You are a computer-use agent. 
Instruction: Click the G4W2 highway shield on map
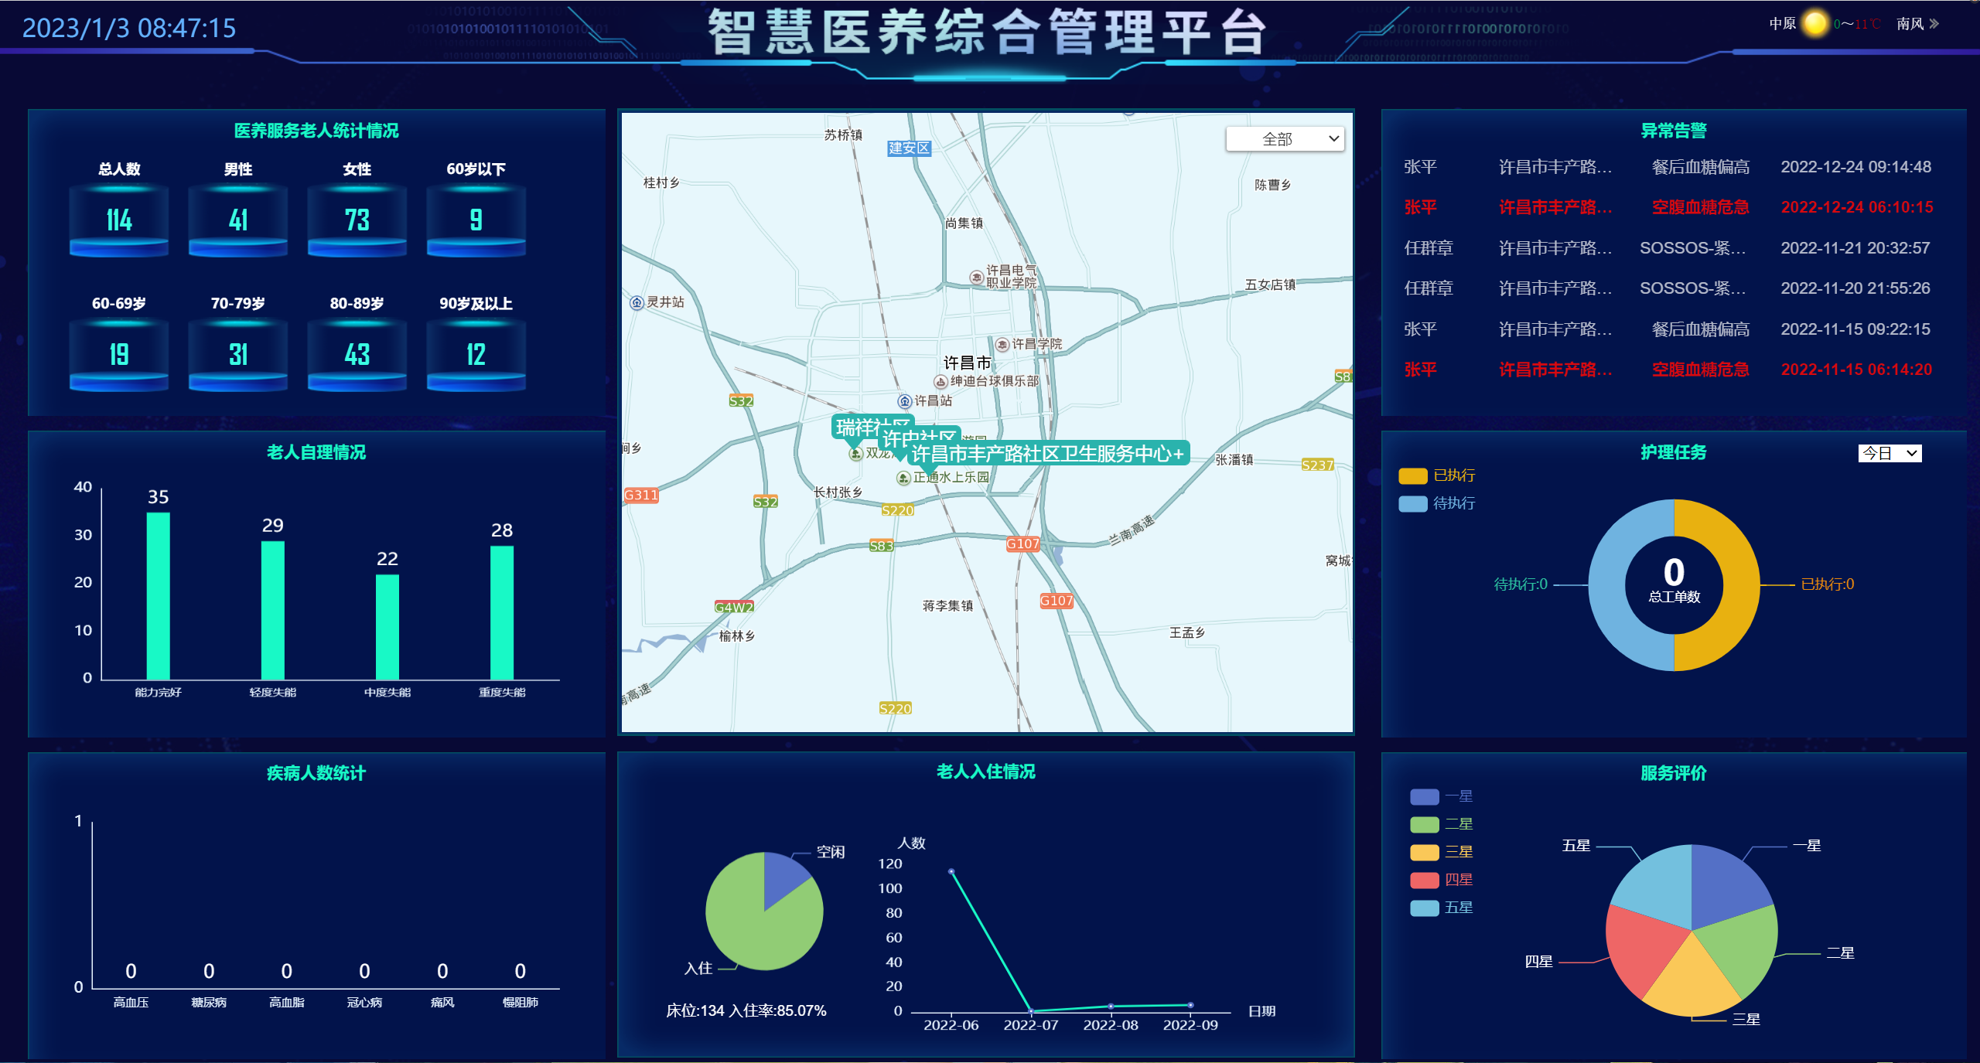pyautogui.click(x=733, y=607)
